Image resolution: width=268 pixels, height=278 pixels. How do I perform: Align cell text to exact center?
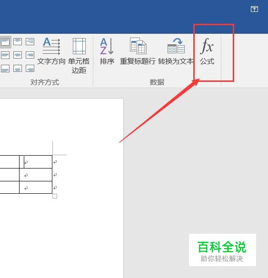18,55
